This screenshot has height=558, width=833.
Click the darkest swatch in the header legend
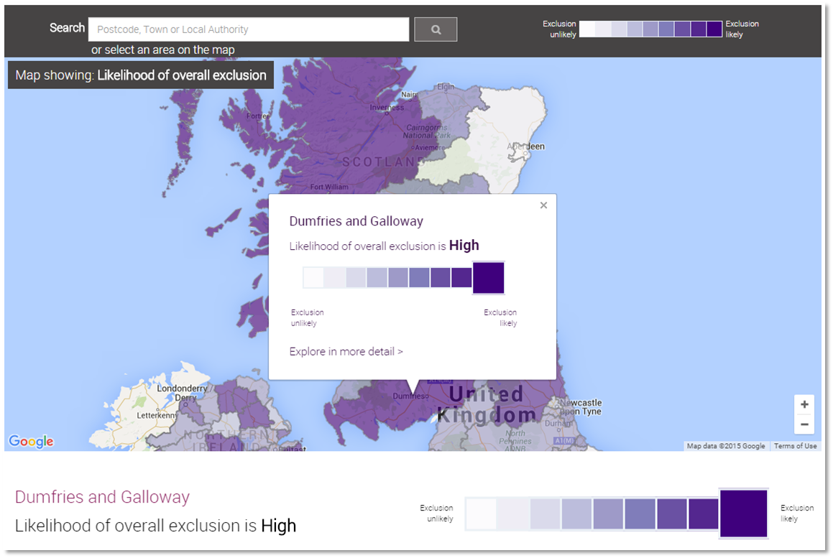point(714,29)
